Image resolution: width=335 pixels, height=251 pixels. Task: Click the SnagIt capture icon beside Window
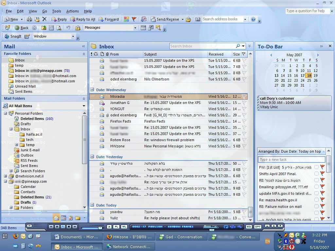click(27, 36)
